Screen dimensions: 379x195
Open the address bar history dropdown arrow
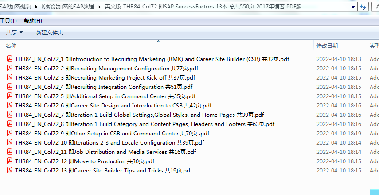point(353,7)
